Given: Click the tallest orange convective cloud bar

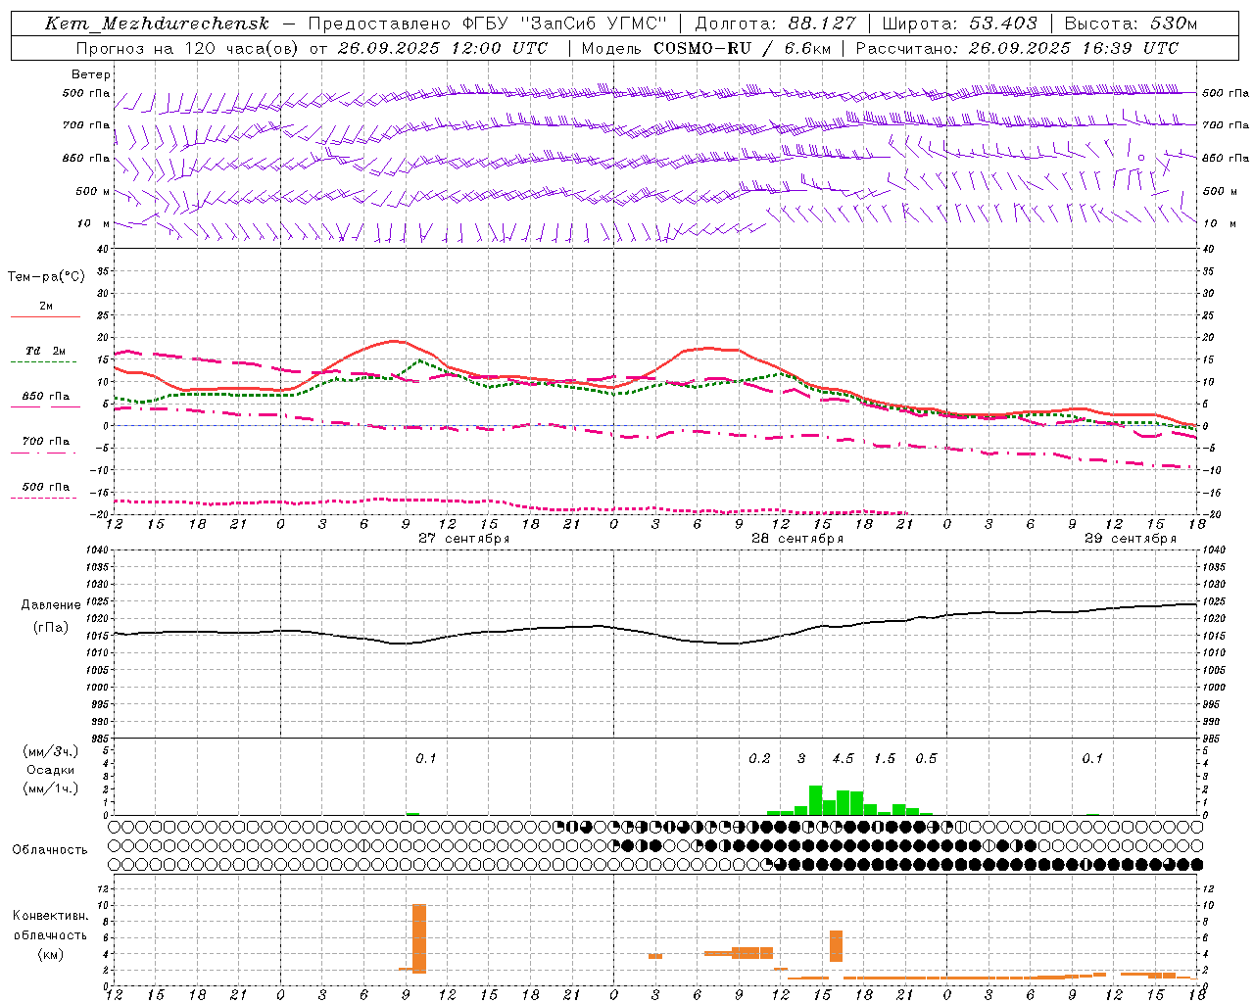Looking at the screenshot, I should 419,938.
